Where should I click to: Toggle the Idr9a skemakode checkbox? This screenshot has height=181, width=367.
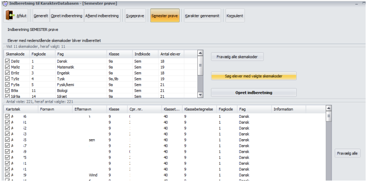(x=7, y=96)
